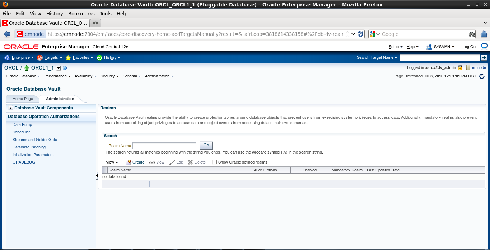The height and width of the screenshot is (250, 490).
Task: Click the reload page icon in URL bar
Action: pos(360,34)
